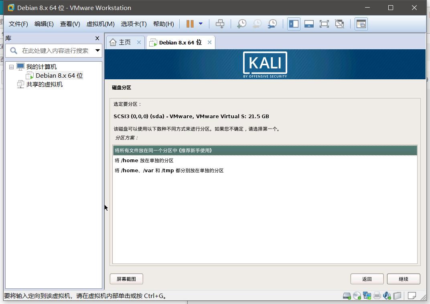The height and width of the screenshot is (304, 430).
Task: Click the home icon on 主页 tab
Action: (x=113, y=42)
